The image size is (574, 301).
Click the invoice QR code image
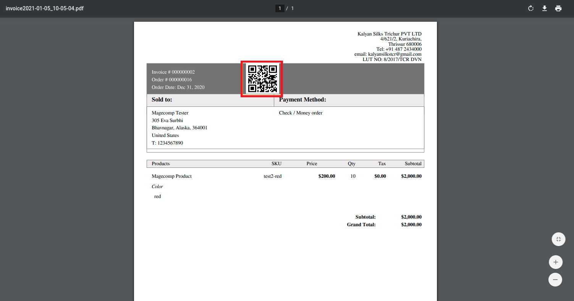262,79
